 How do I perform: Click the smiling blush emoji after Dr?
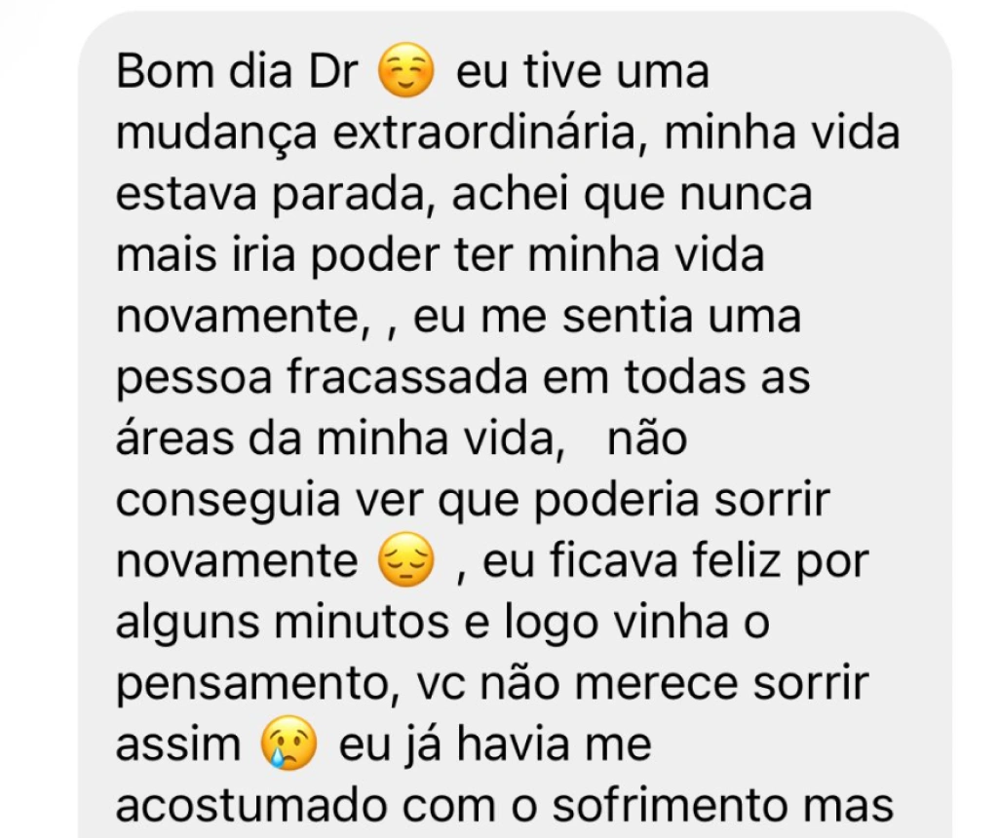click(x=406, y=70)
